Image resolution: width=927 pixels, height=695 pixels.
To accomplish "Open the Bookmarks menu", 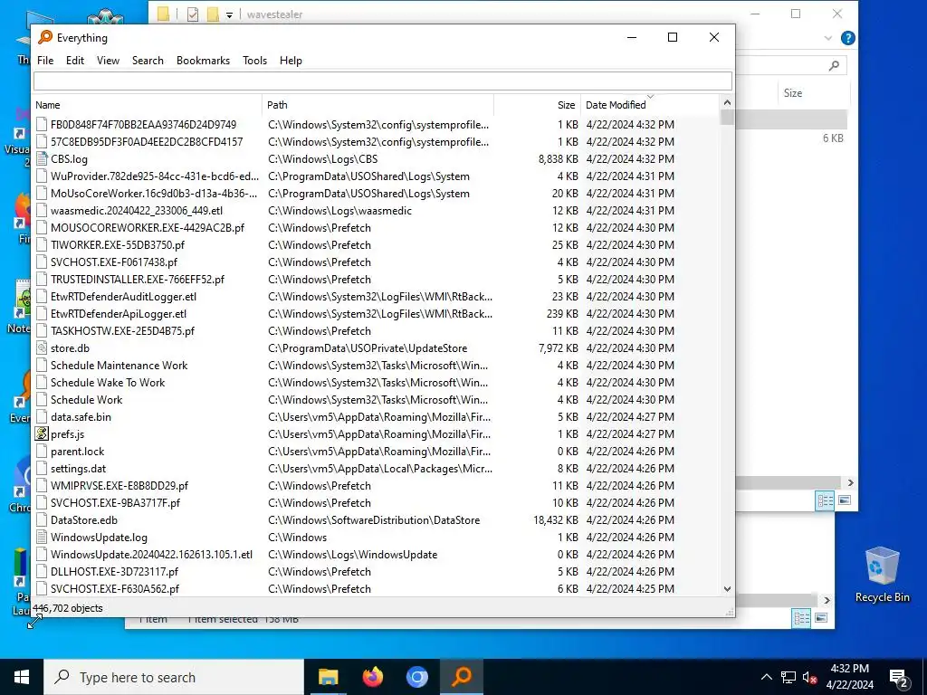I will click(x=203, y=61).
